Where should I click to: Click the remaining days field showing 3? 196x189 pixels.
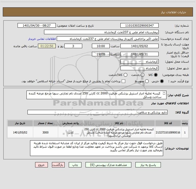[x=73, y=46]
